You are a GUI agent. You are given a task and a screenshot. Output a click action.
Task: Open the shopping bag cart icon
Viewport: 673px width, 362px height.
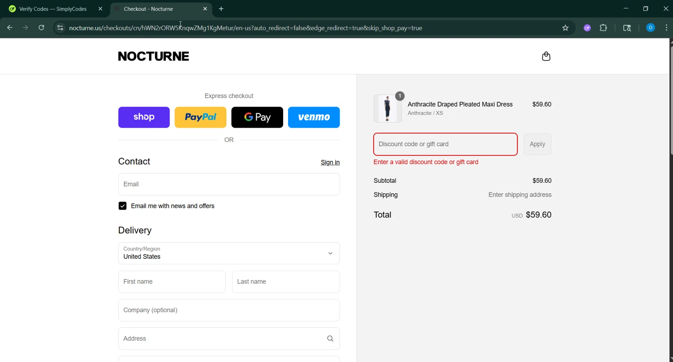point(546,56)
